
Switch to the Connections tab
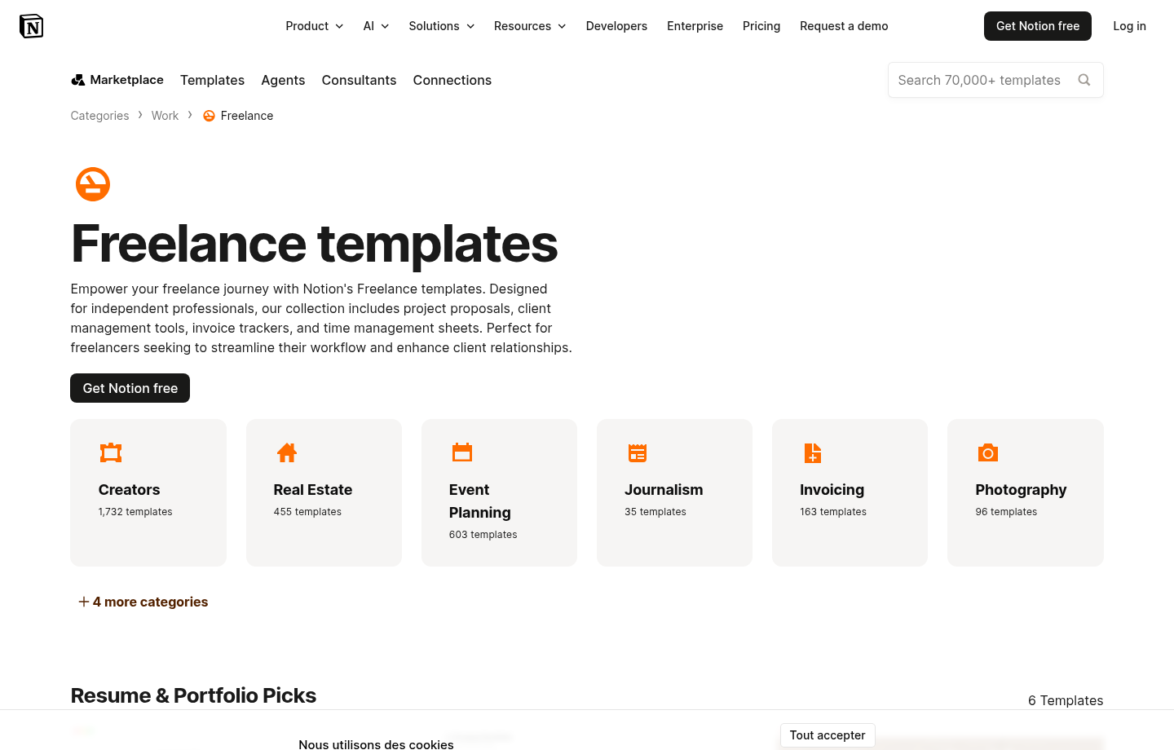tap(452, 80)
